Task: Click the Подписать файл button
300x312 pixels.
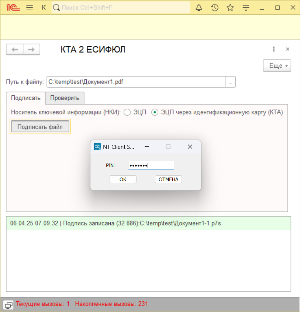Action: tap(40, 127)
